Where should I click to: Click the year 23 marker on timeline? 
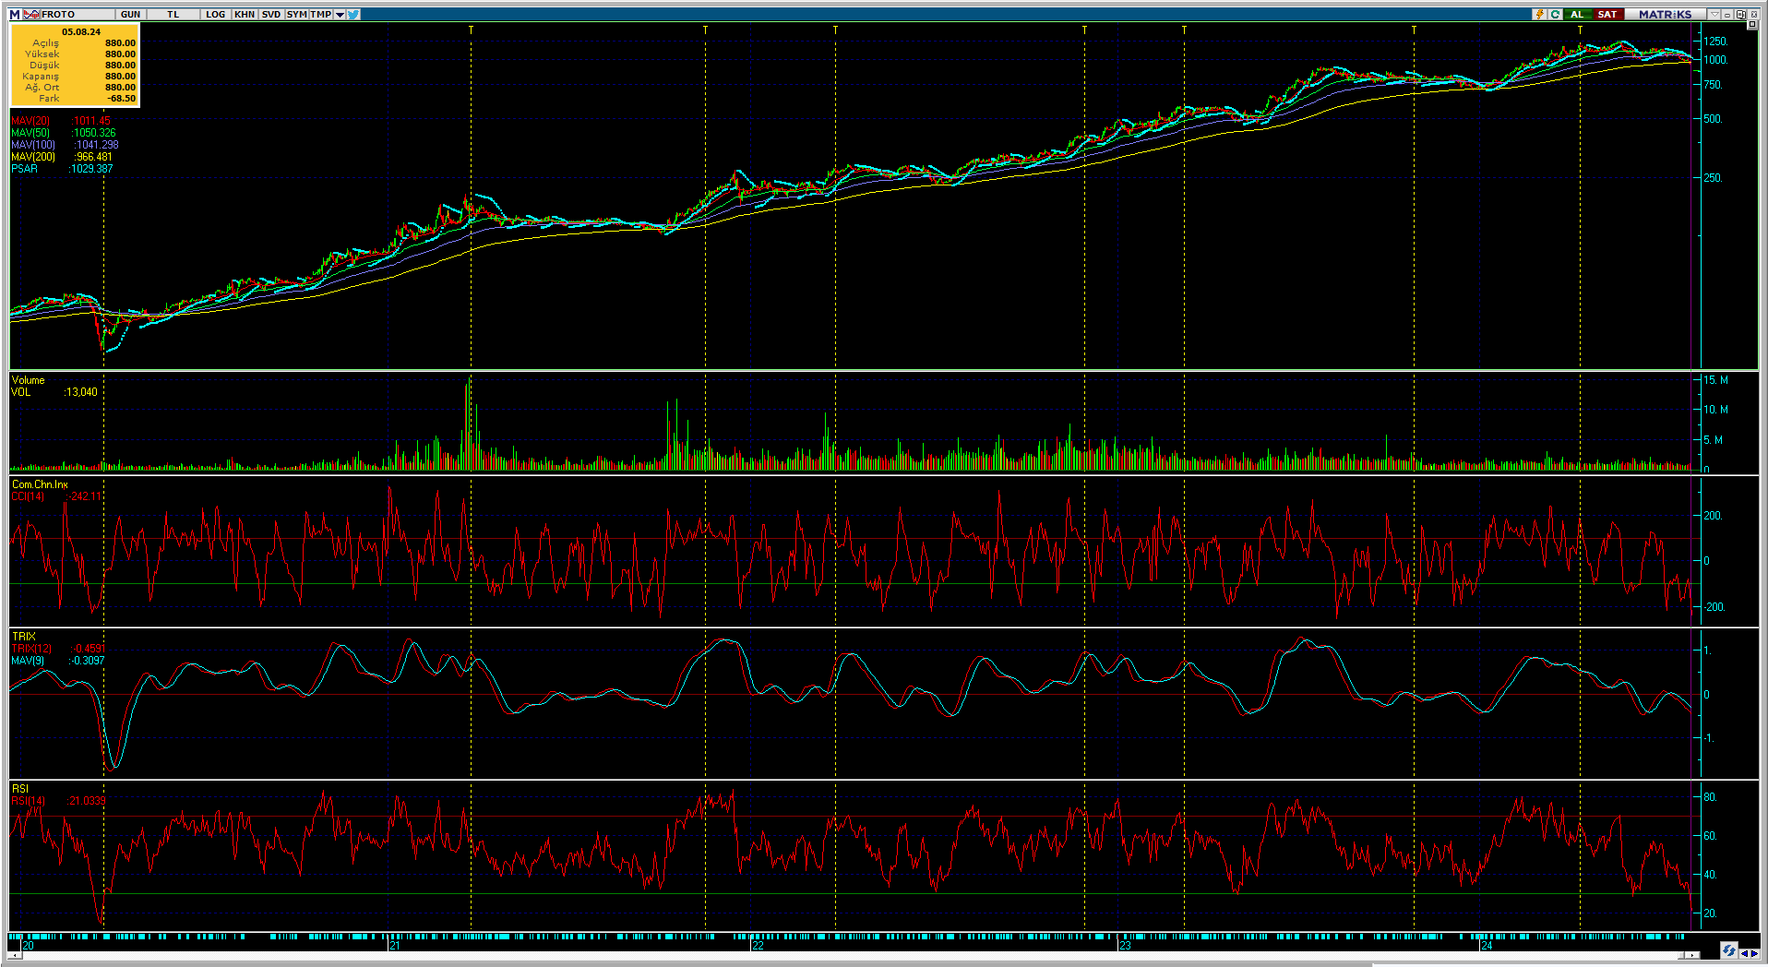pos(1125,946)
